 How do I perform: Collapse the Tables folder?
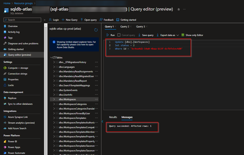[x=51, y=58]
